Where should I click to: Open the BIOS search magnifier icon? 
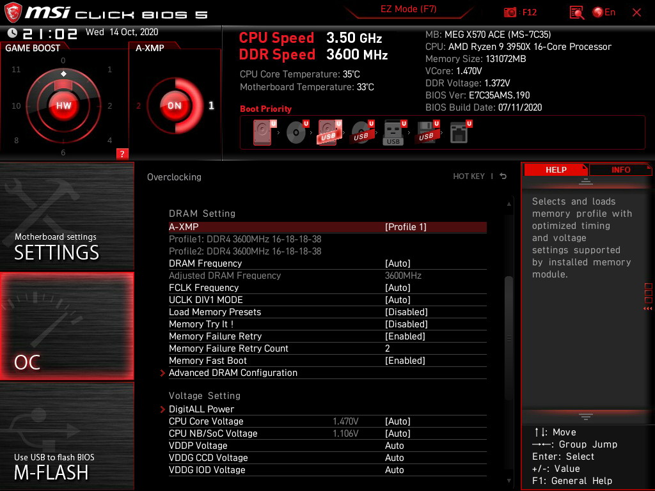click(x=576, y=13)
